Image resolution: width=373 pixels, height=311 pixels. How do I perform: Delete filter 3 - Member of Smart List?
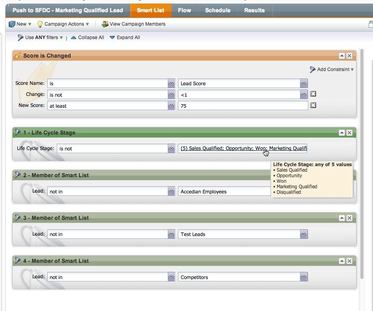tap(349, 218)
